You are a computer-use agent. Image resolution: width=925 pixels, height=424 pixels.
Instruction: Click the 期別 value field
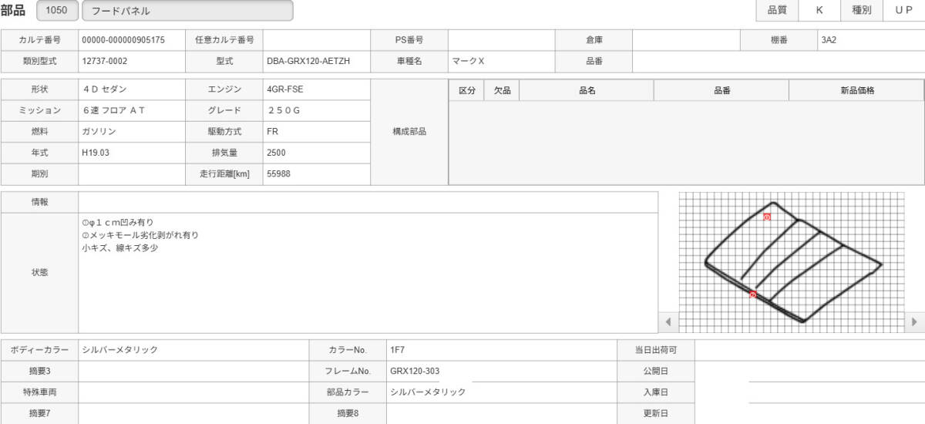pos(132,174)
